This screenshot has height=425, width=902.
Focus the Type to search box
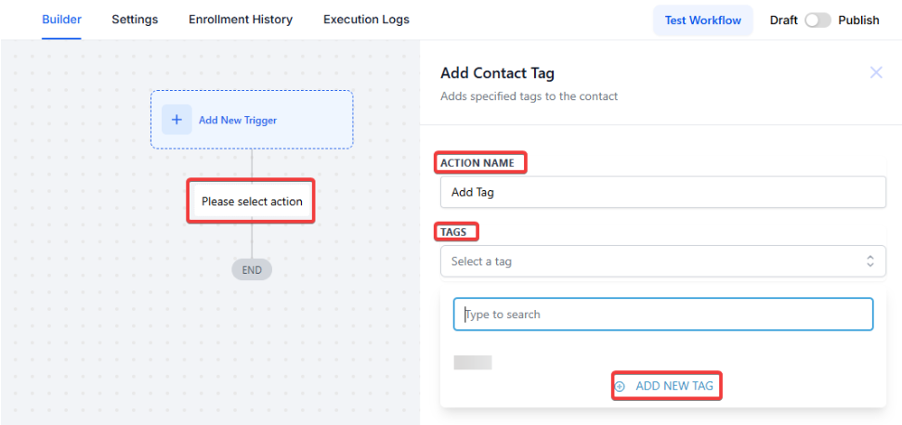[662, 315]
